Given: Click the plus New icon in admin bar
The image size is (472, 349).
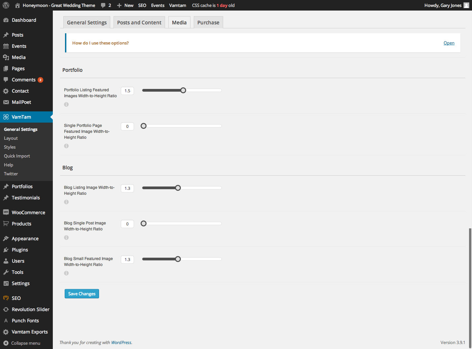Looking at the screenshot, I should [x=119, y=5].
